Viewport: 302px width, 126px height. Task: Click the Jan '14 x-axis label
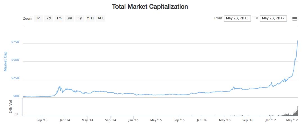(65, 120)
